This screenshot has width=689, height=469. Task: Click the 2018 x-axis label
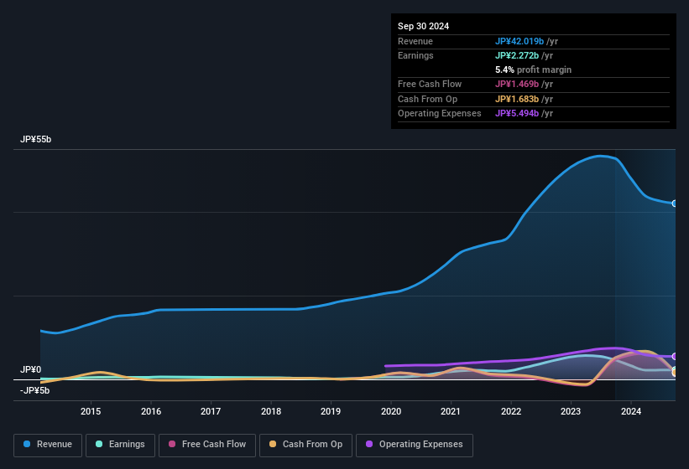271,411
